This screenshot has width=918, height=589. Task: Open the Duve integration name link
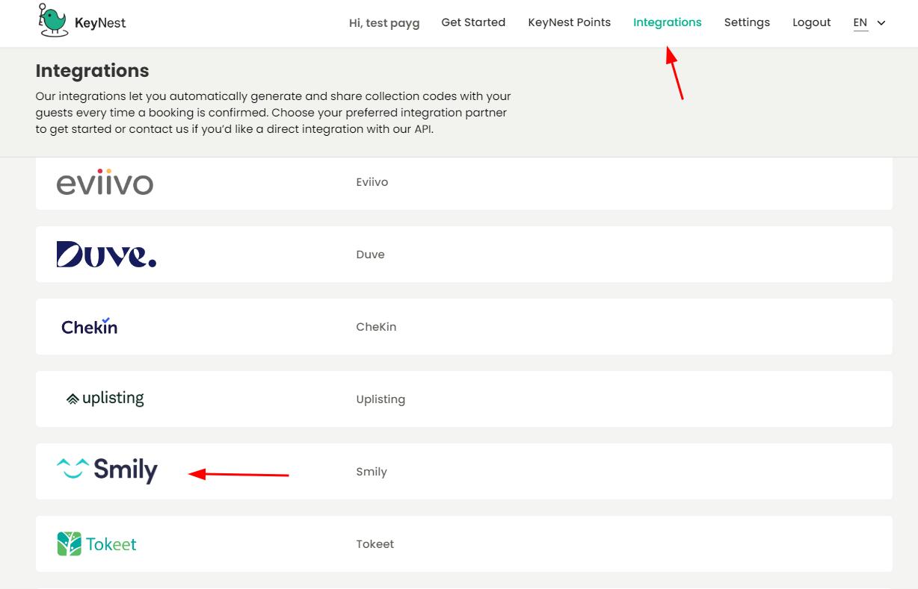point(370,255)
